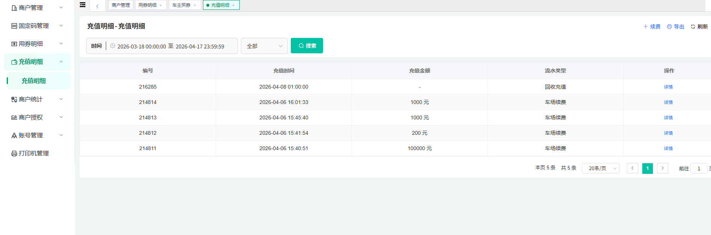Open the 20条/页 page size dropdown

pyautogui.click(x=601, y=168)
